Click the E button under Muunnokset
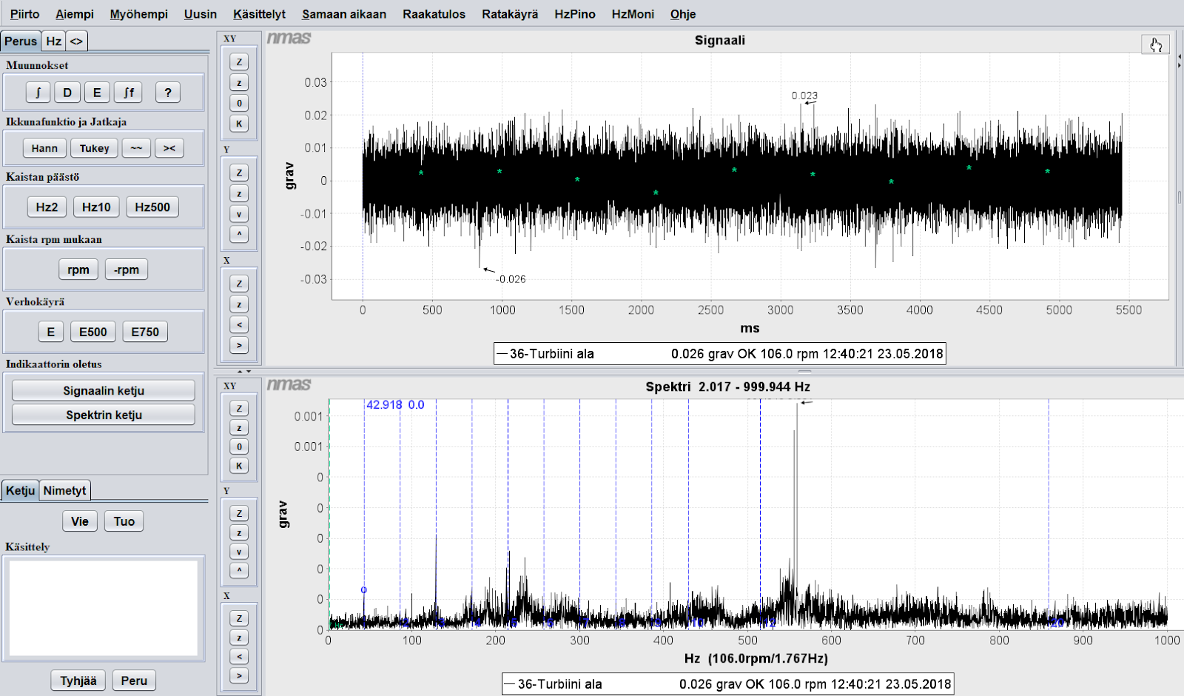Image resolution: width=1184 pixels, height=696 pixels. click(97, 93)
